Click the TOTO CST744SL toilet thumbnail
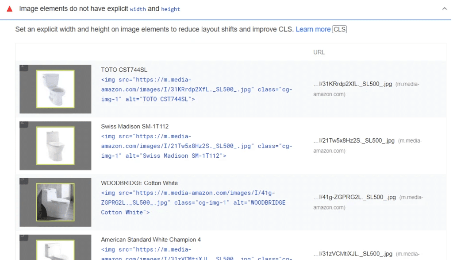The height and width of the screenshot is (260, 453). click(x=55, y=89)
